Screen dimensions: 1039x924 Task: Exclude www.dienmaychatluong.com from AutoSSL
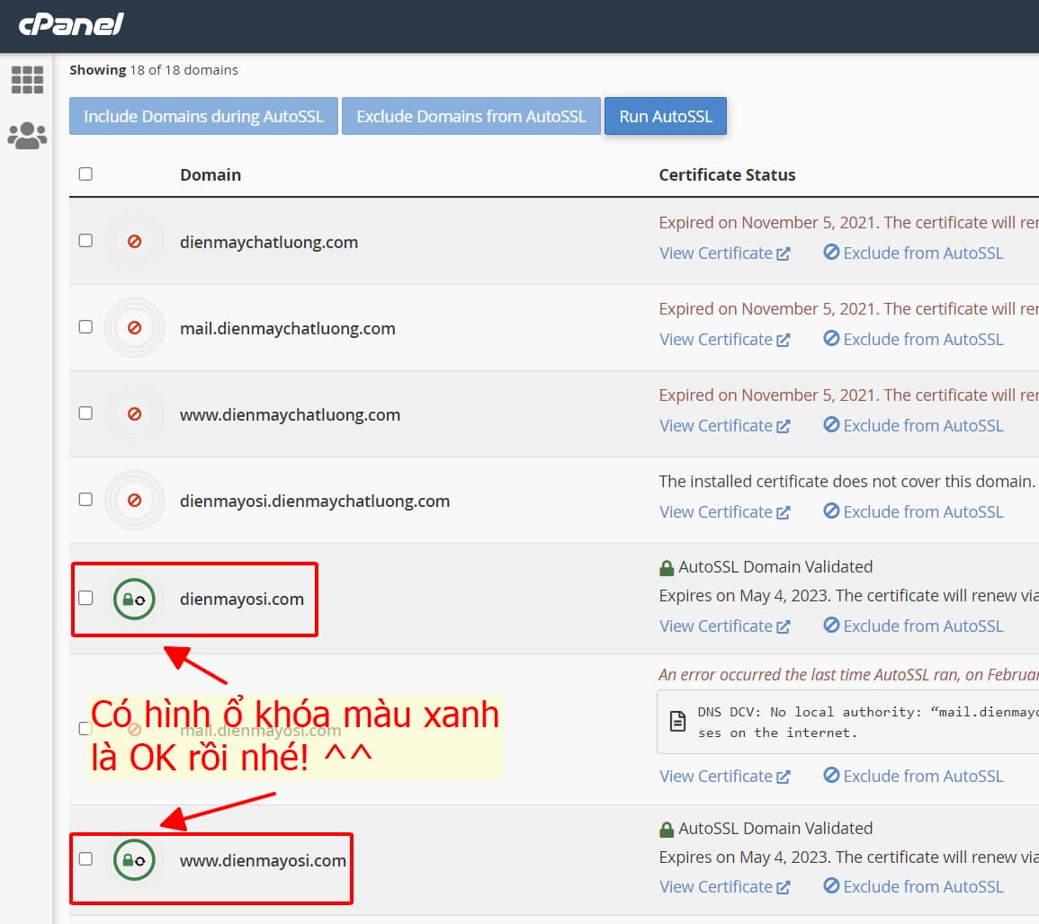(x=913, y=425)
